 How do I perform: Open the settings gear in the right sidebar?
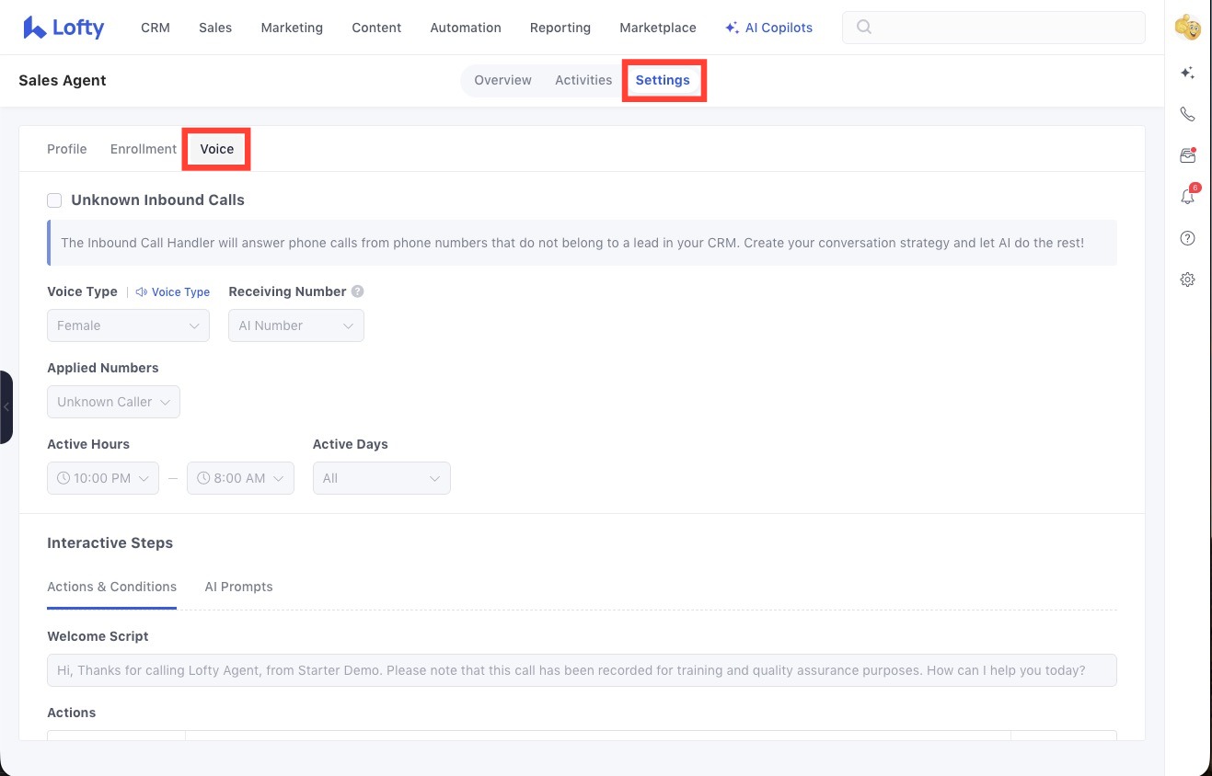pyautogui.click(x=1187, y=279)
